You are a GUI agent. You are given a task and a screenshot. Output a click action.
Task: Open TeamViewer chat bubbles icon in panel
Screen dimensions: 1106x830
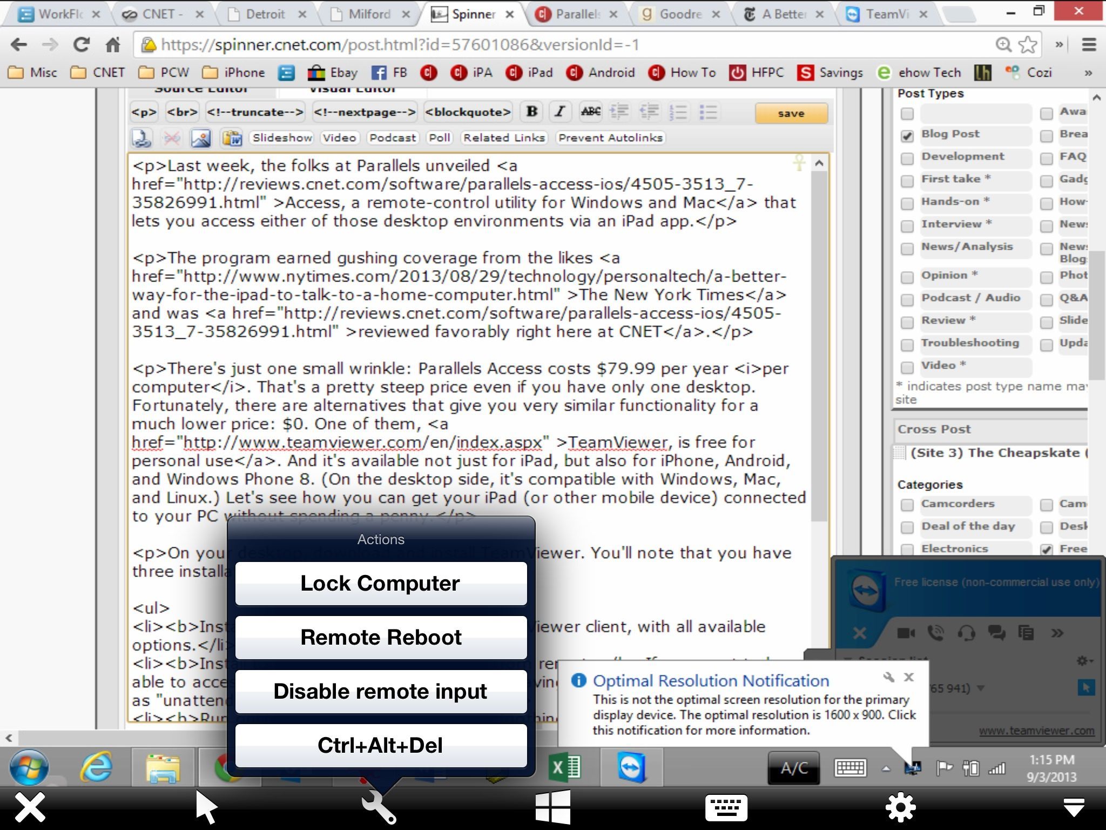(996, 633)
